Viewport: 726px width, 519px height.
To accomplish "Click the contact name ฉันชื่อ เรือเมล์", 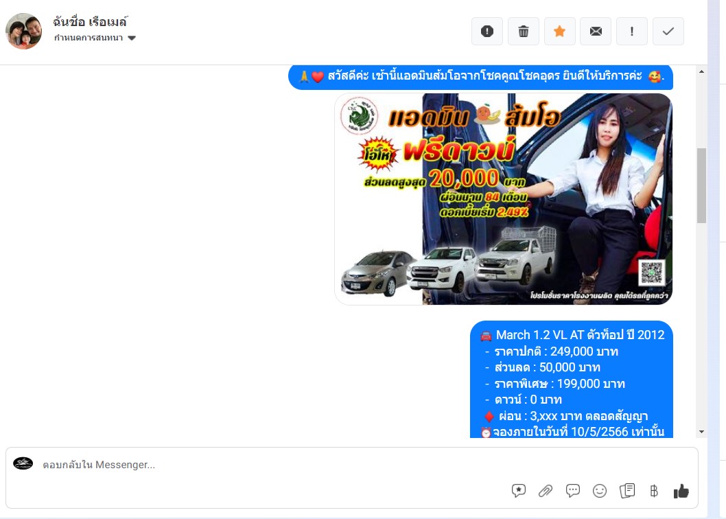I will (x=91, y=21).
